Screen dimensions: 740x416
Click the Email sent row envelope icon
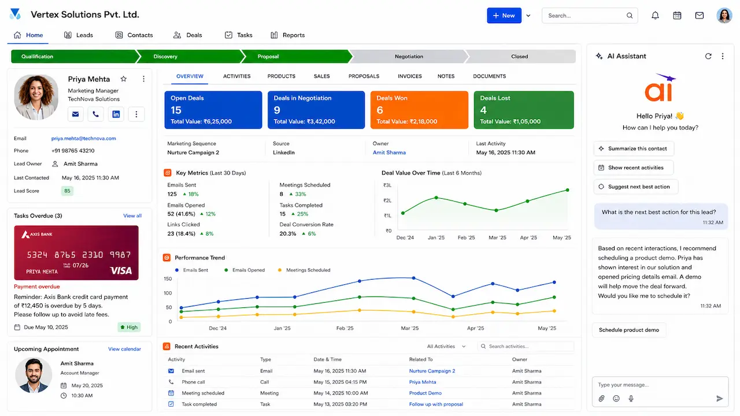(171, 371)
